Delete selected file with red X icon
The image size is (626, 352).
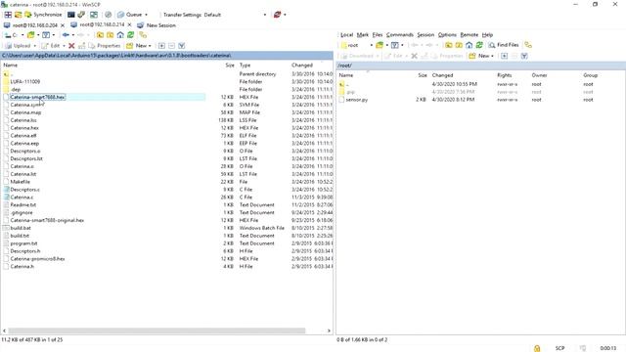coord(71,46)
